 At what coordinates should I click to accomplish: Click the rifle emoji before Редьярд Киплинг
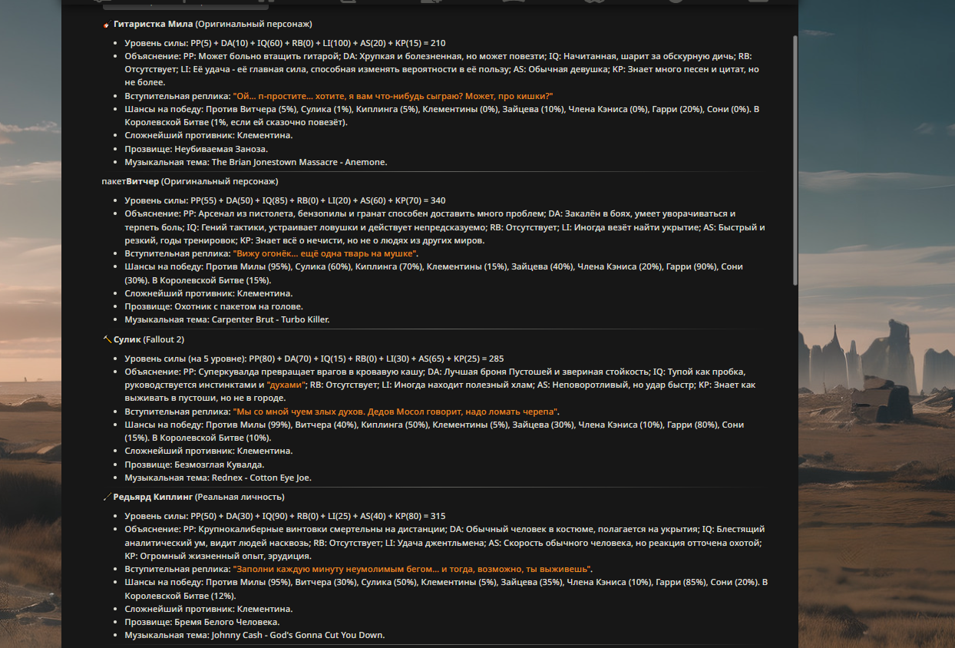107,497
